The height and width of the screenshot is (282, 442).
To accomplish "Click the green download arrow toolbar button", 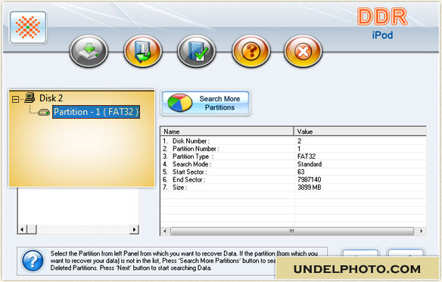I will 89,51.
